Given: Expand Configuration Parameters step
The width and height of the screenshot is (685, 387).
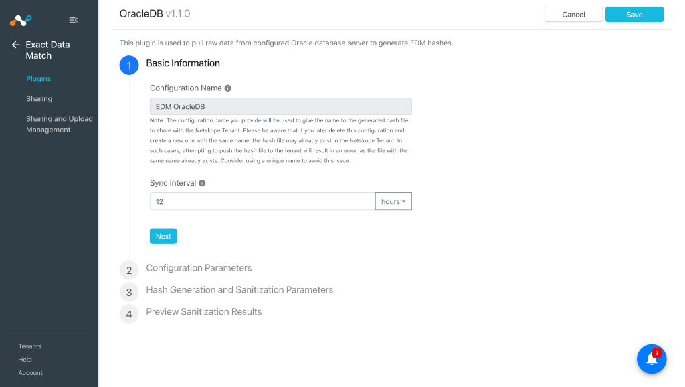Looking at the screenshot, I should click(x=199, y=268).
